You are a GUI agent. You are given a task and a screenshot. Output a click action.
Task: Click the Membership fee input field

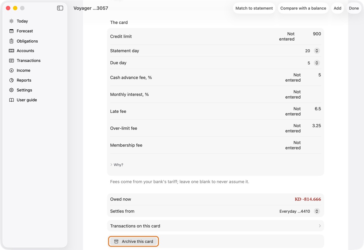pos(312,145)
